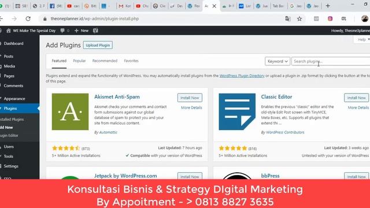Open More Details for Akismet Anti-Spam
This screenshot has height=208, width=370.
191,107
